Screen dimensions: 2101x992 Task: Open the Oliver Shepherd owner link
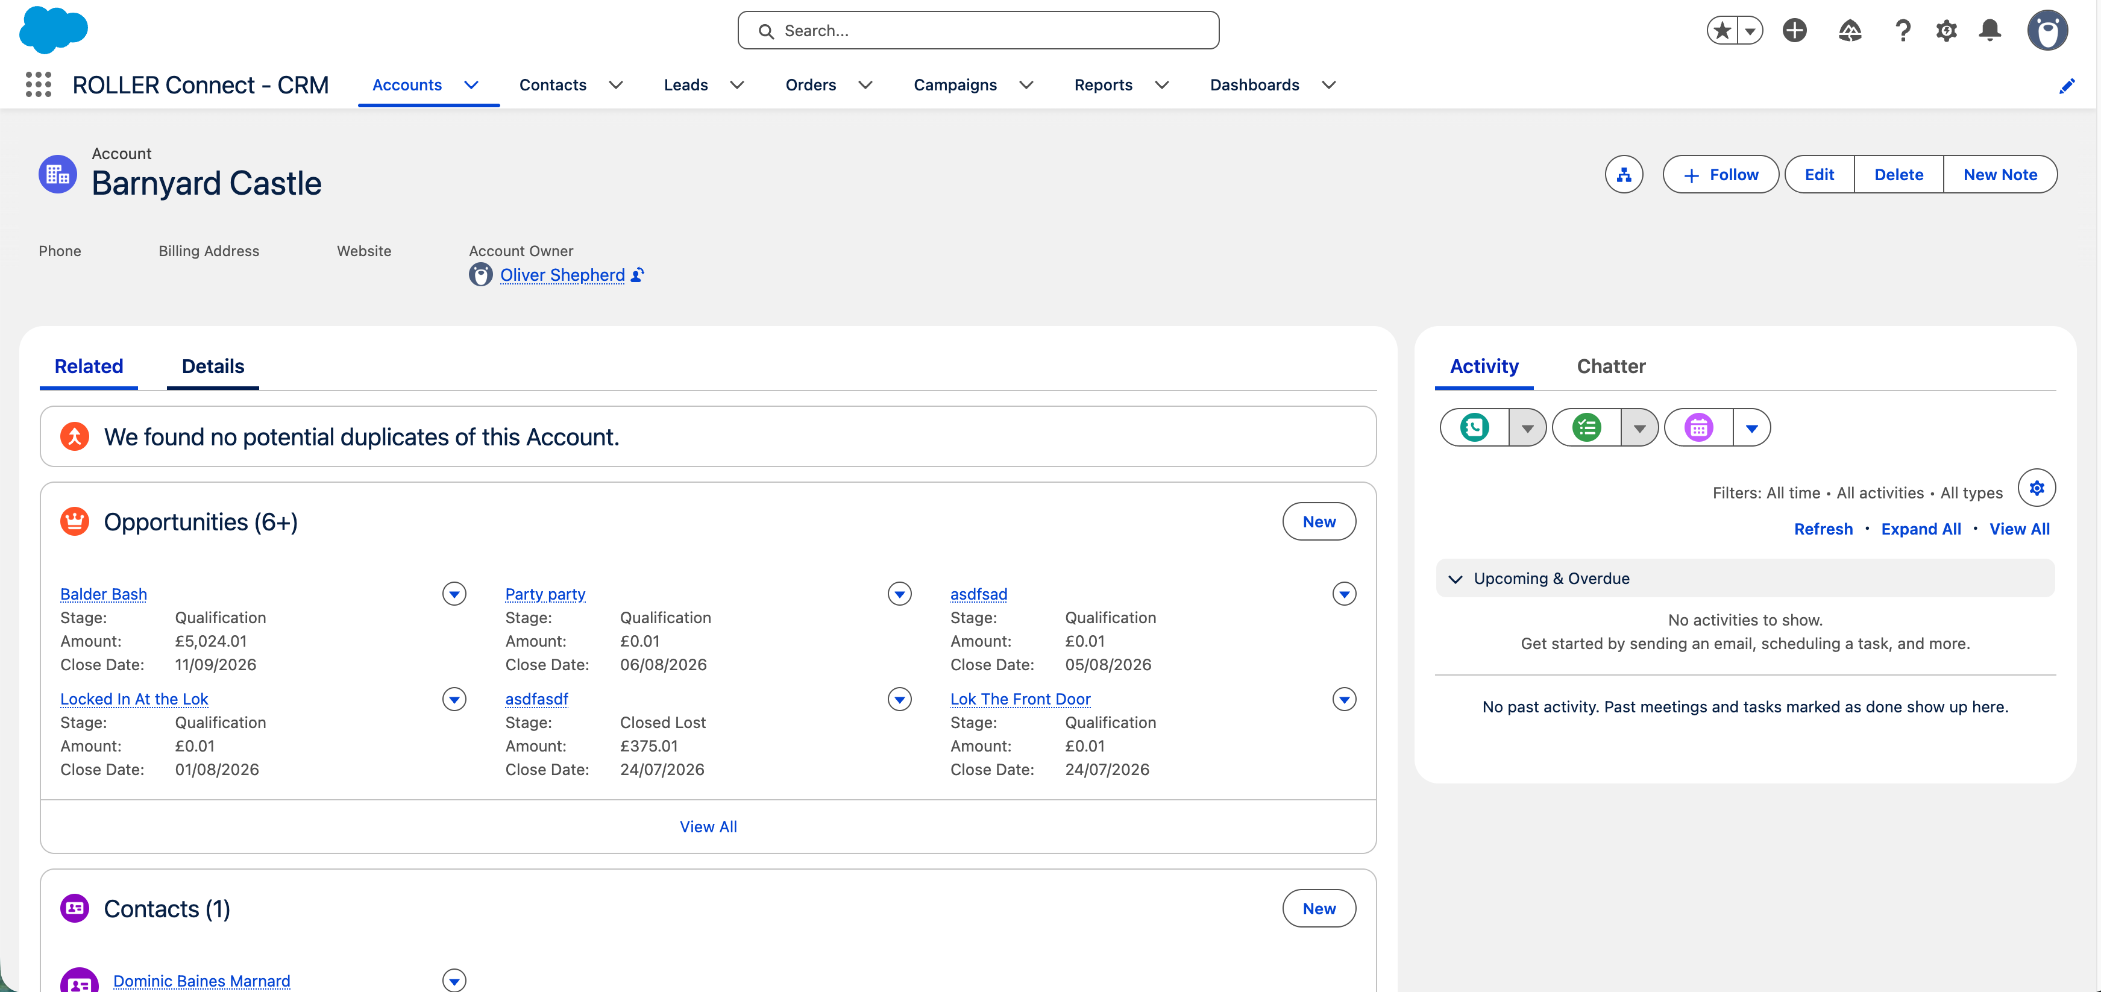click(x=563, y=275)
